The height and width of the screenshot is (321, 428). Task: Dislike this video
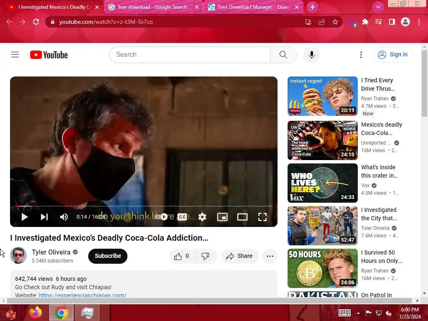[x=206, y=256]
